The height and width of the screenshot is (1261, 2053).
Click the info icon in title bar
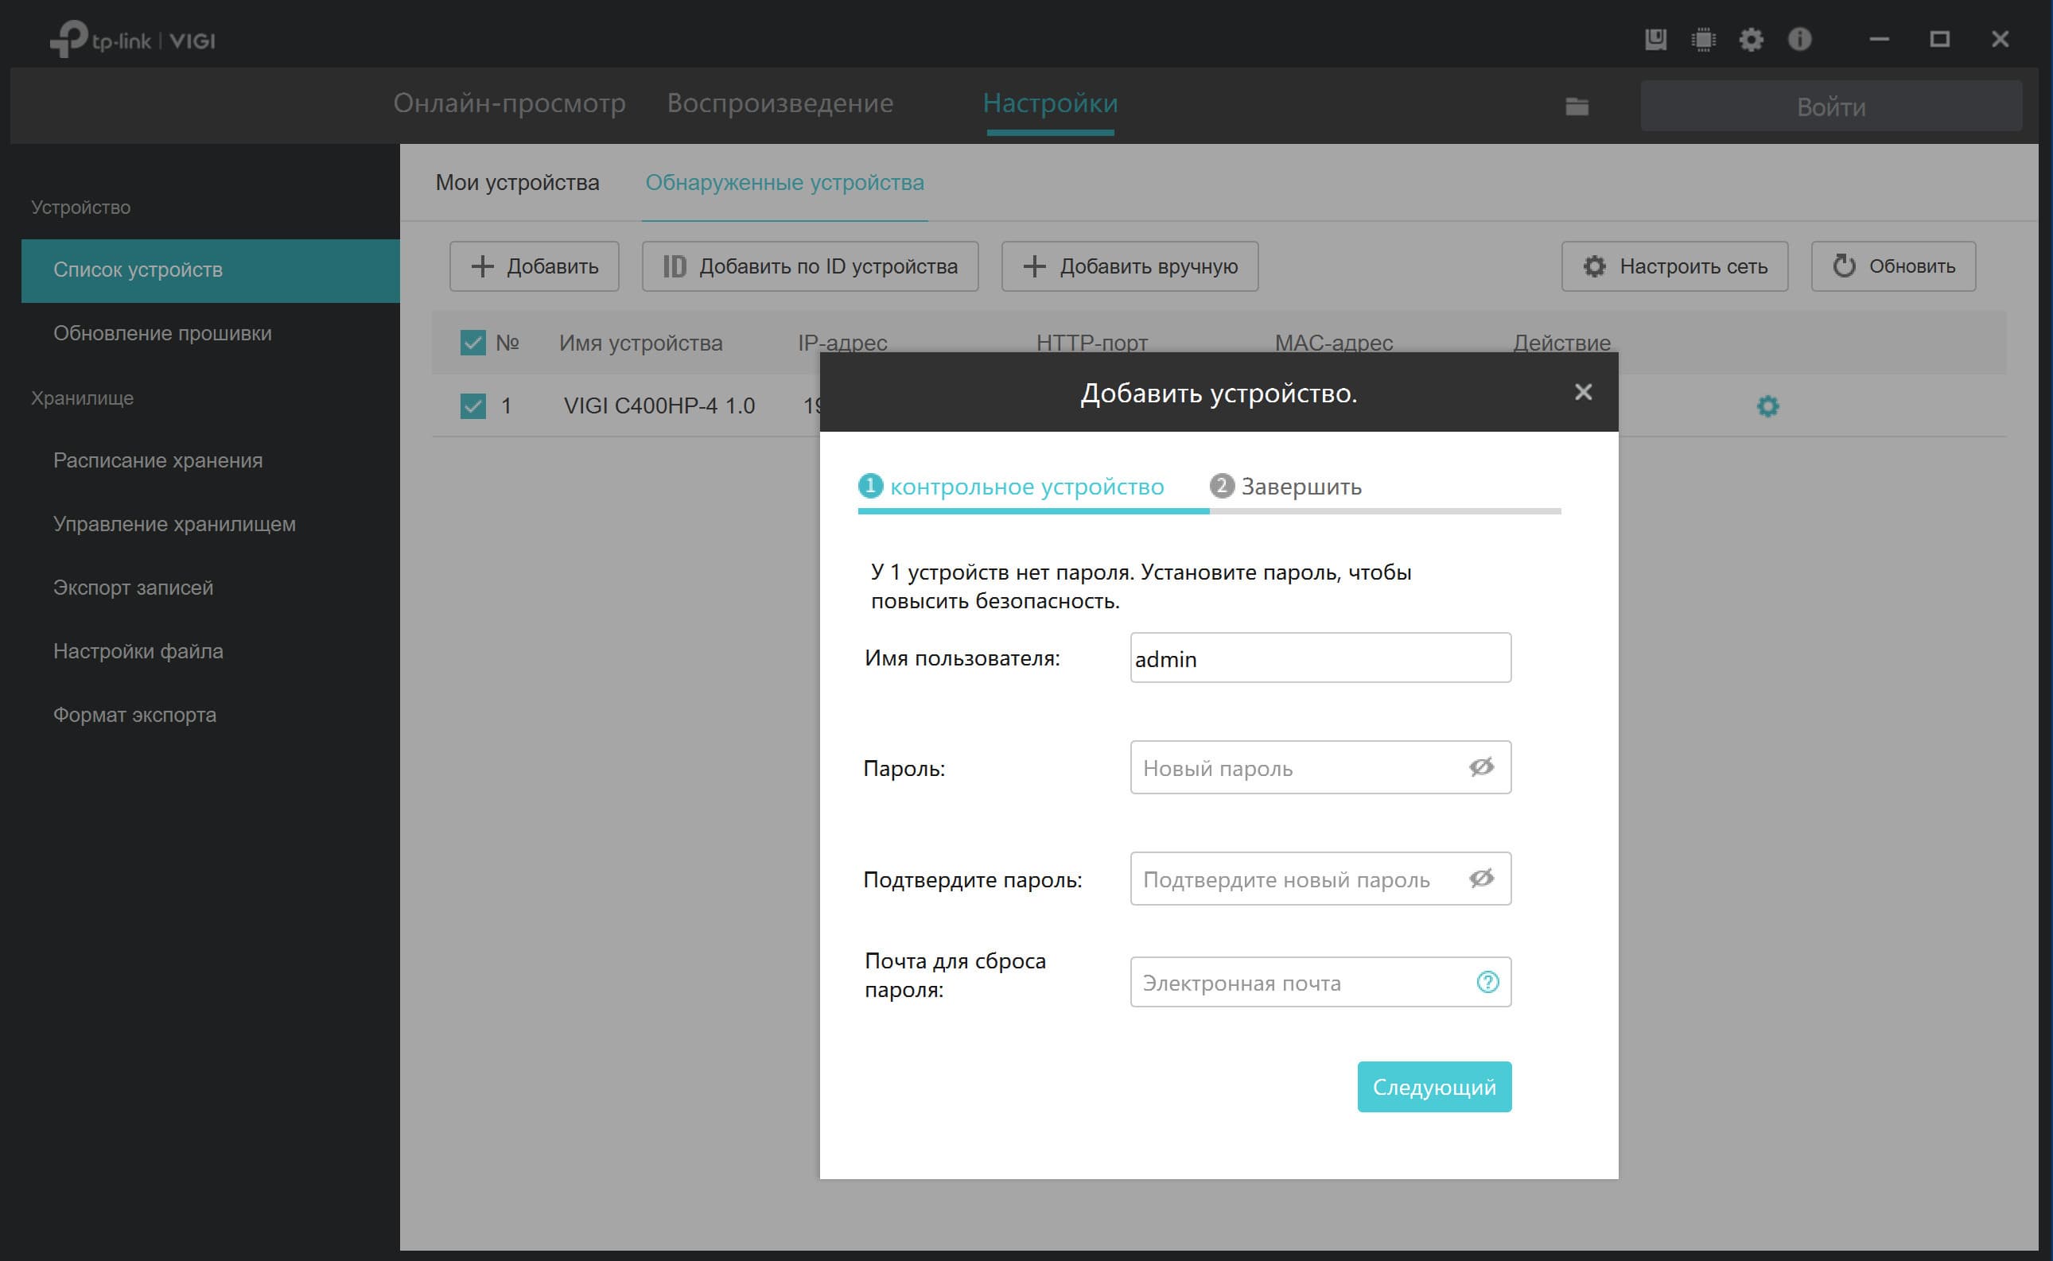pos(1799,39)
